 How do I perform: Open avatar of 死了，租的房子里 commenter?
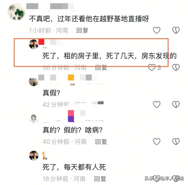pos(34,44)
